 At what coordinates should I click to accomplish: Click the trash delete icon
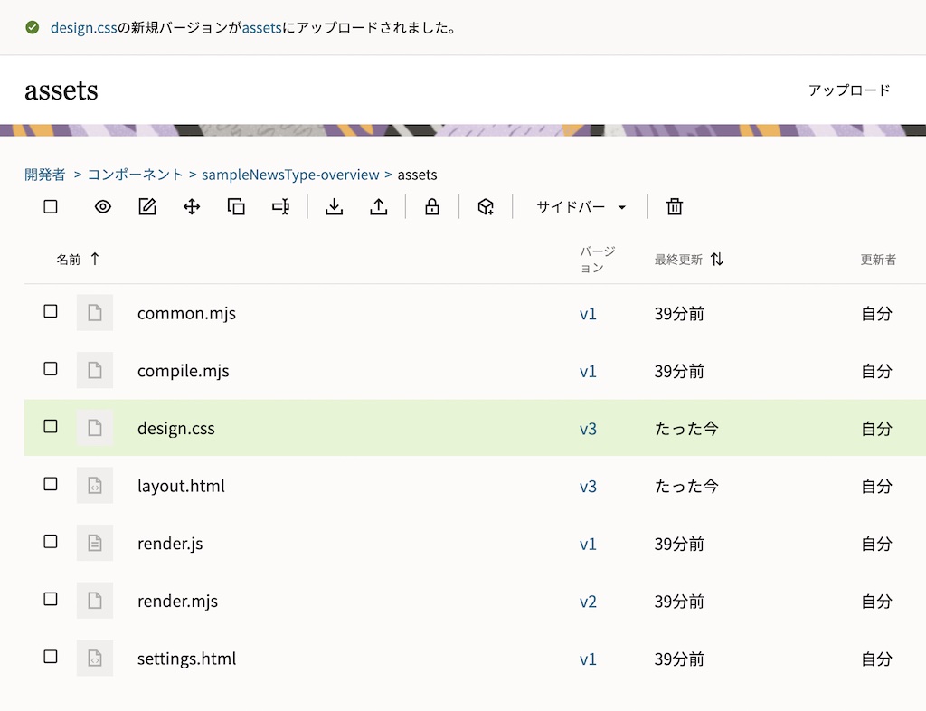click(675, 207)
